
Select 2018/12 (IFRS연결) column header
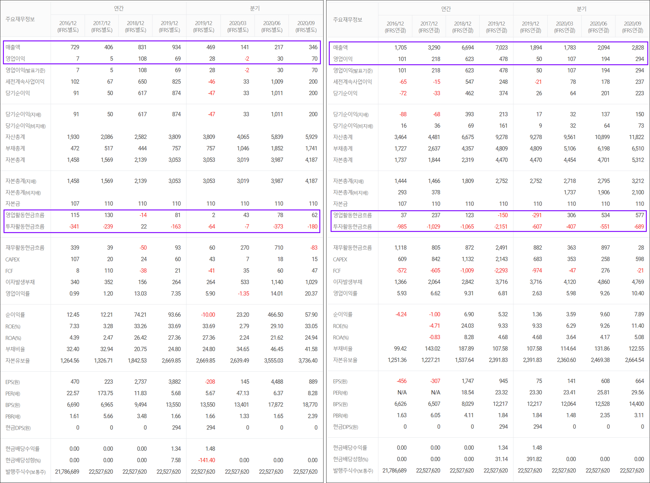[x=463, y=27]
